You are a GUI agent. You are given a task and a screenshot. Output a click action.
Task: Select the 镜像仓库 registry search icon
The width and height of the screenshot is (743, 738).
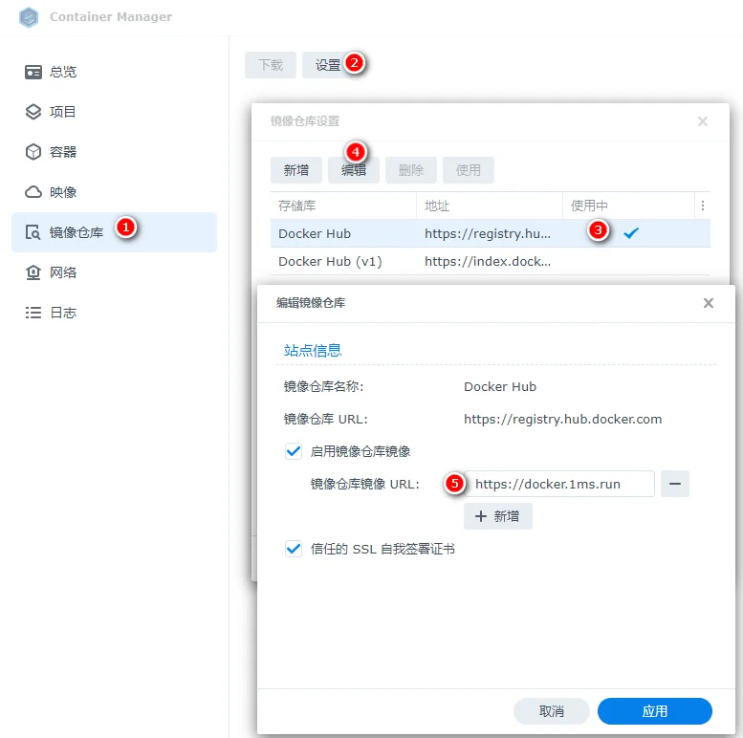click(33, 232)
